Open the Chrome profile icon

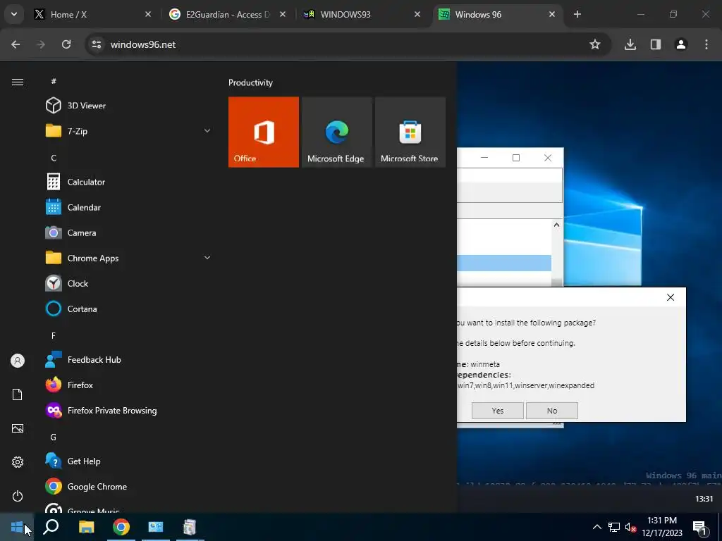point(680,44)
